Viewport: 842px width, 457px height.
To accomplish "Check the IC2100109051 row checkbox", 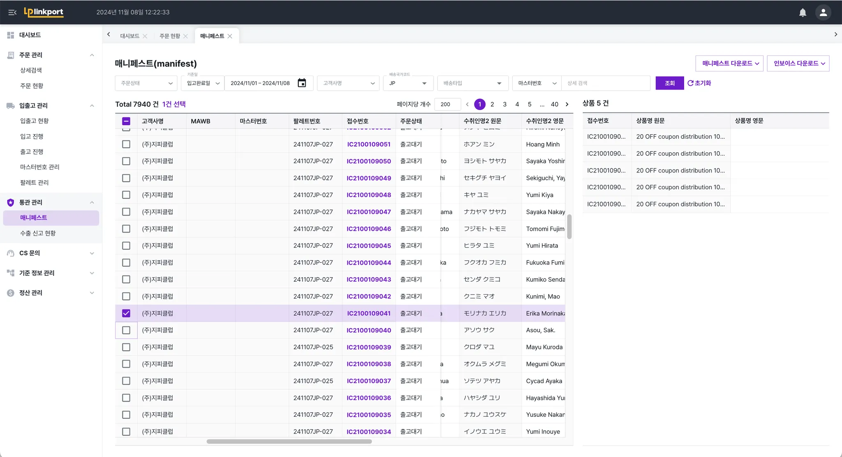I will point(126,145).
